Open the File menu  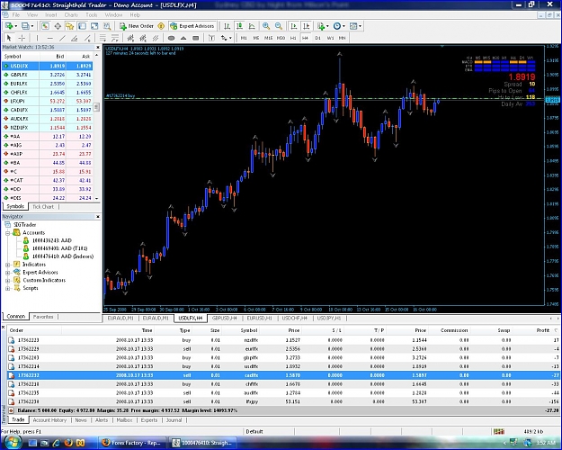16,15
